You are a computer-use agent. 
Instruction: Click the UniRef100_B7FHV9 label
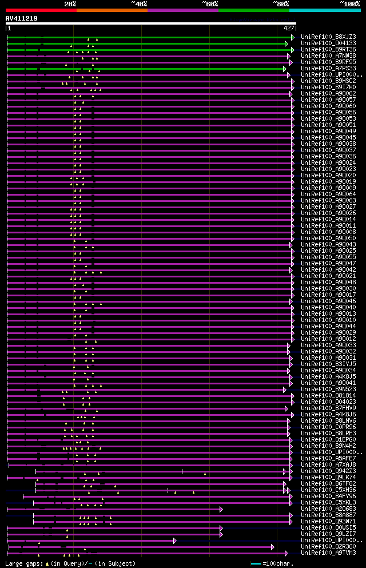coord(328,408)
